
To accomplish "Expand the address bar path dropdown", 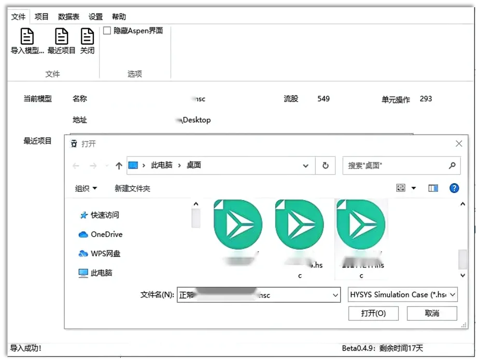I will pos(305,166).
